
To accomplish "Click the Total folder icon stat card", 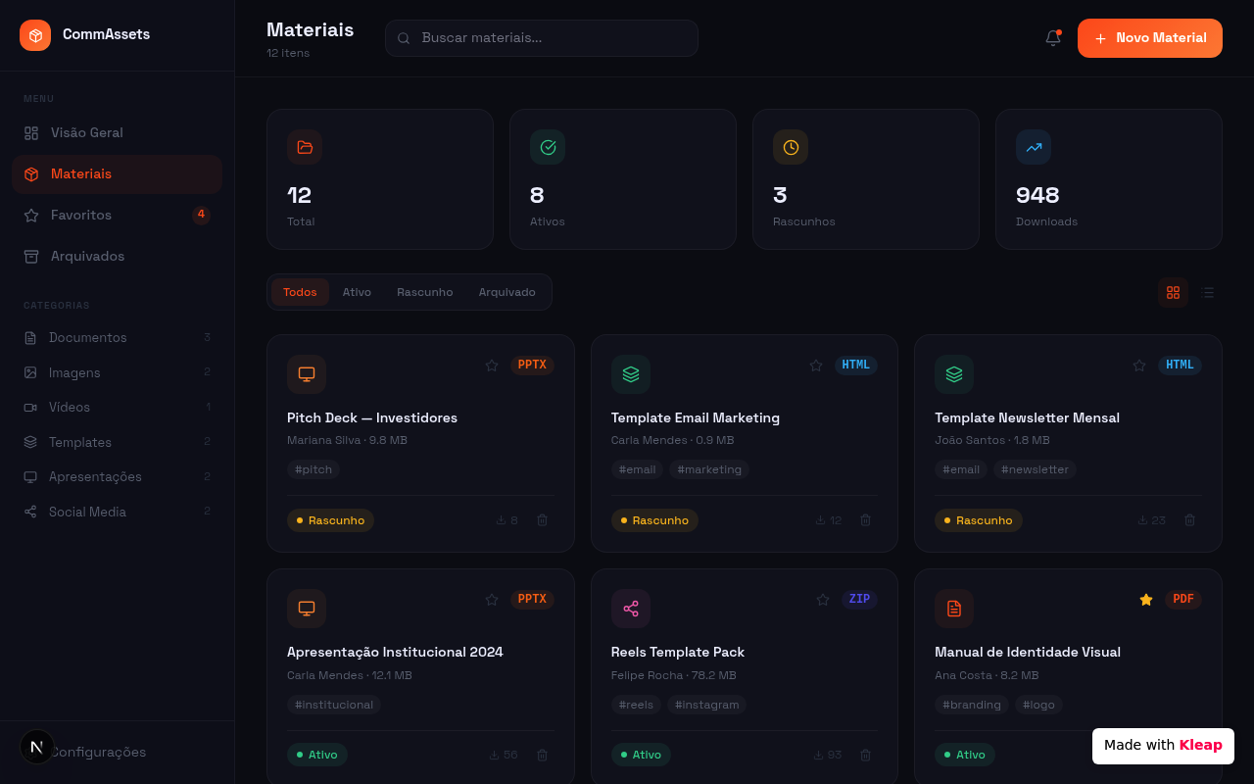I will coord(305,147).
